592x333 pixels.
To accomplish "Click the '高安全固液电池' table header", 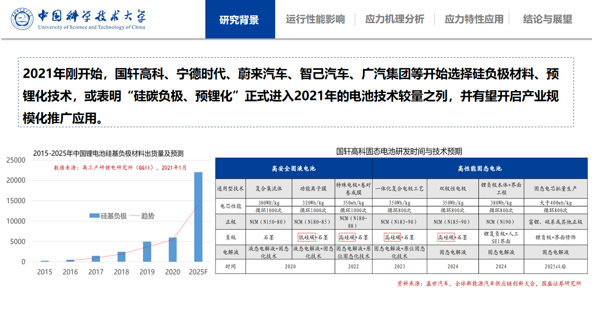I will tap(294, 168).
